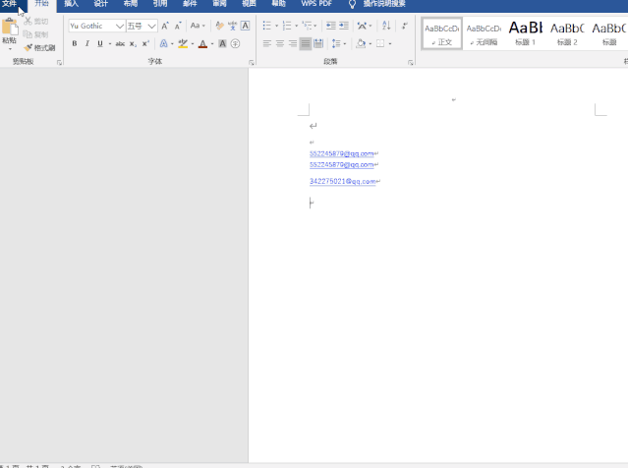The image size is (628, 468).
Task: Increase paragraph indent
Action: coord(344,26)
